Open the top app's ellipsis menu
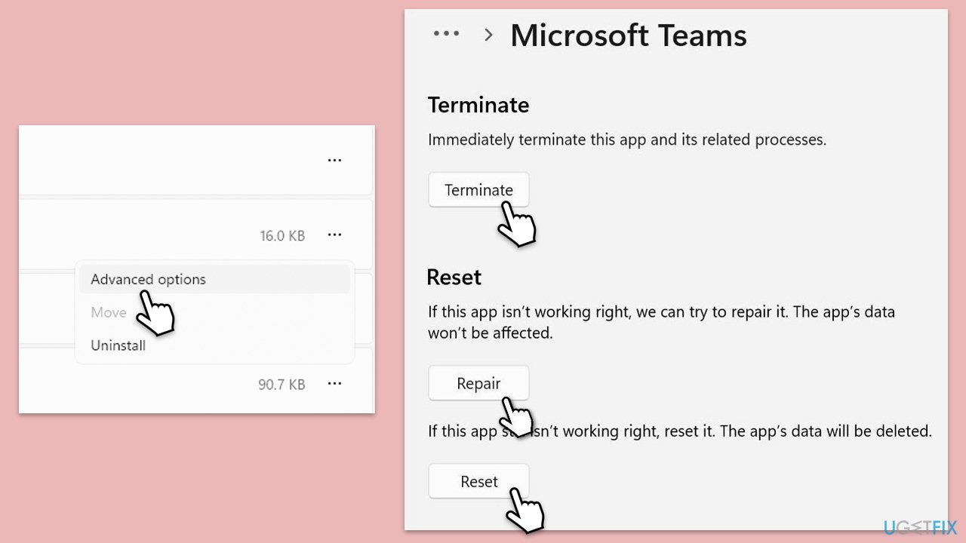The height and width of the screenshot is (543, 966). pyautogui.click(x=334, y=159)
